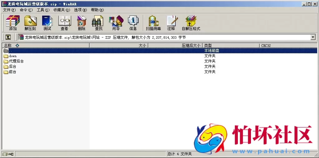Open the File (文件) menu
Screen dimensions: 319x158
click(9, 10)
